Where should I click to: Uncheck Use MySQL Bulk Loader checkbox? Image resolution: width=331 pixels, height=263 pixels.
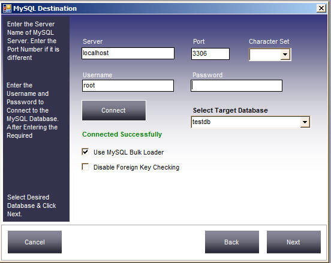coord(85,152)
